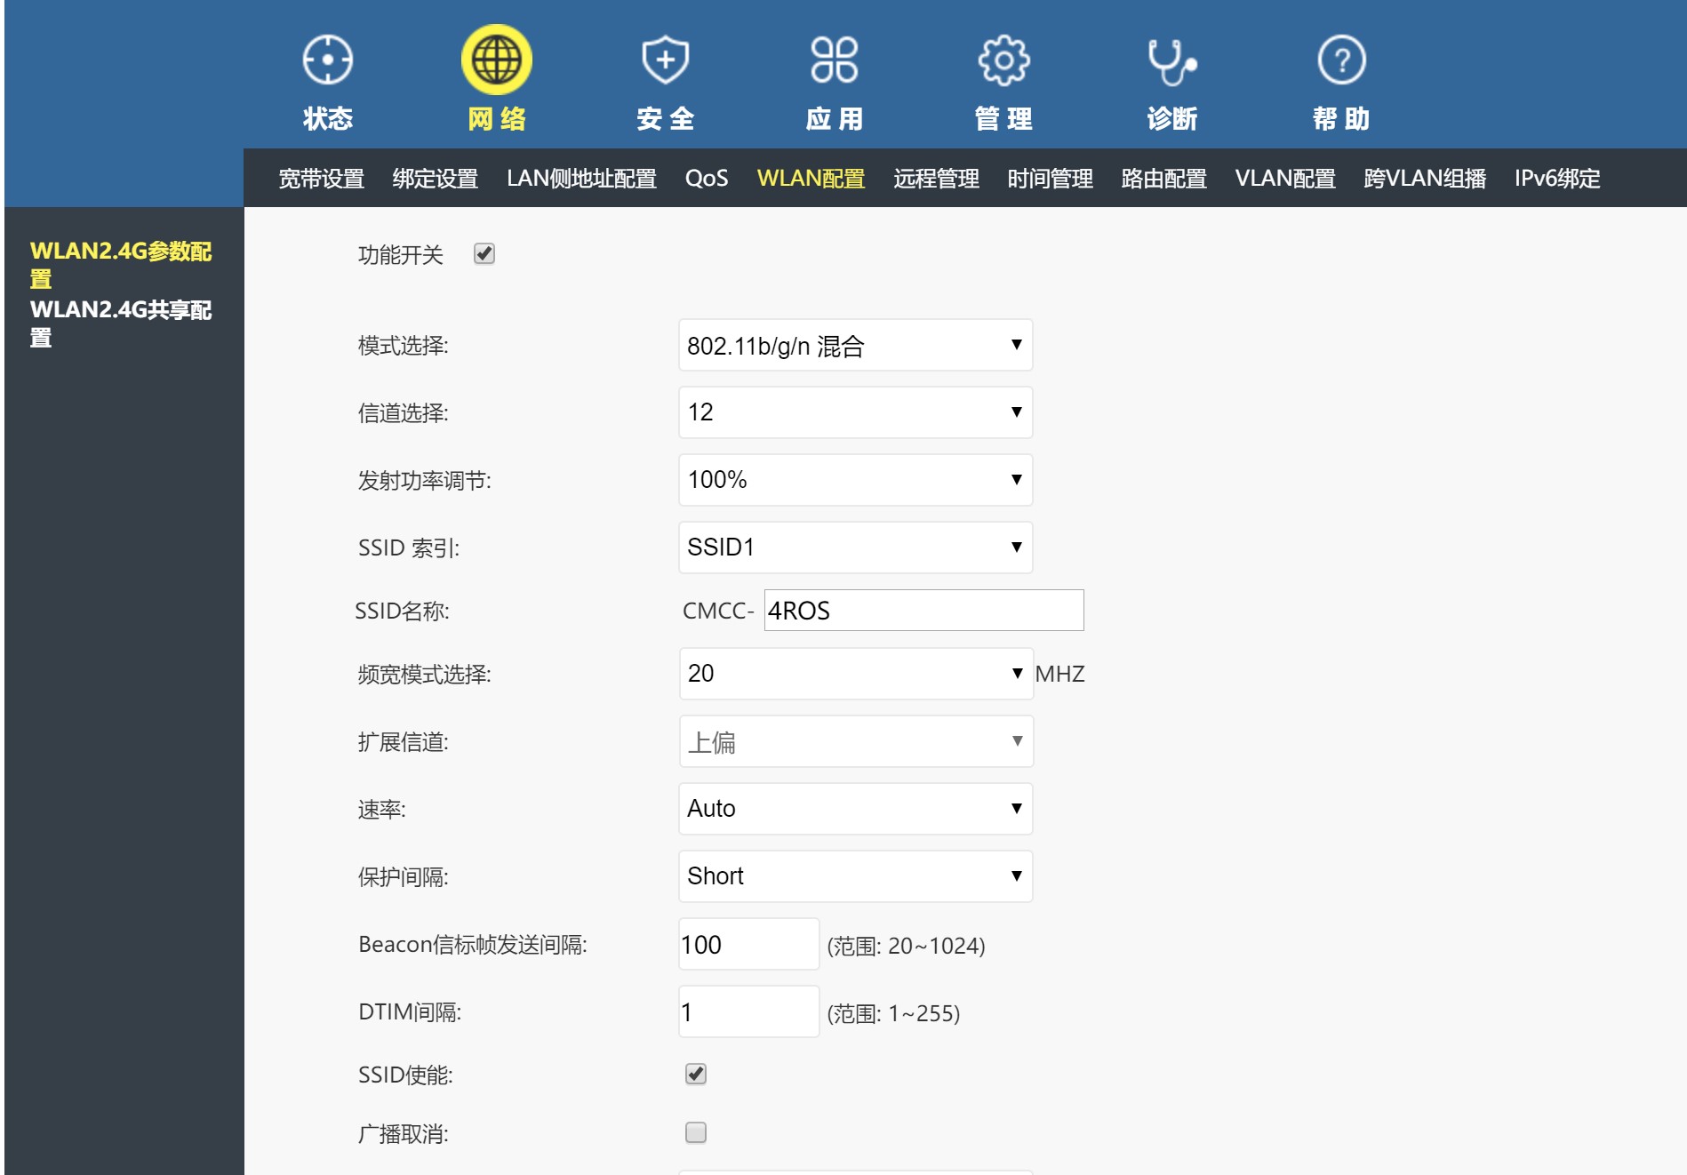
Task: Open the 远程管理 tab
Action: 936,179
